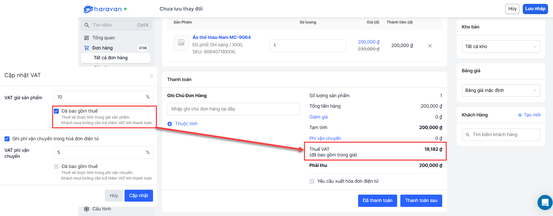Open the chat support bubble icon
The height and width of the screenshot is (216, 553).
545,202
